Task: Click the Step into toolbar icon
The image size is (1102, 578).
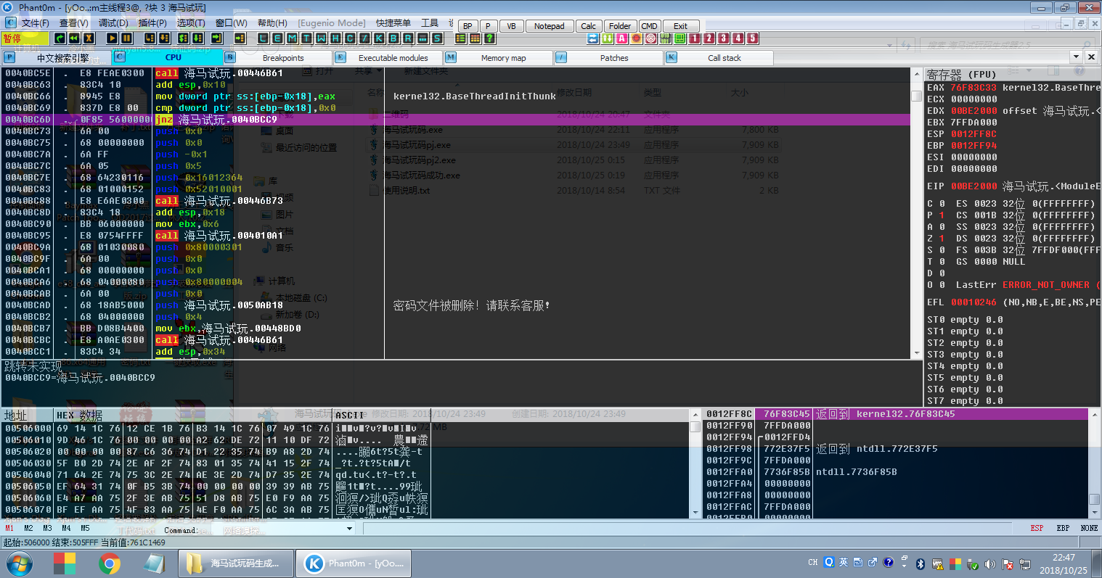Action: pyautogui.click(x=150, y=38)
